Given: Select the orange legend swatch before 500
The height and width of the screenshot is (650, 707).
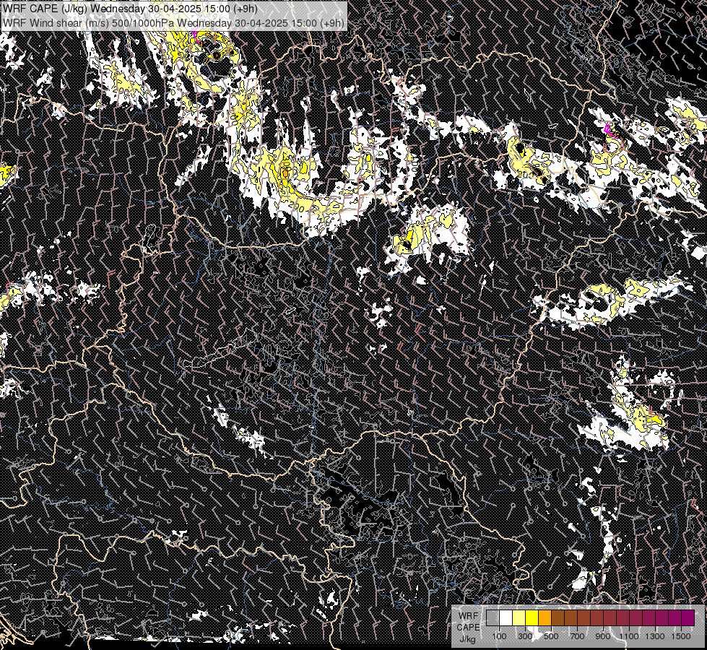Looking at the screenshot, I should click(x=545, y=617).
